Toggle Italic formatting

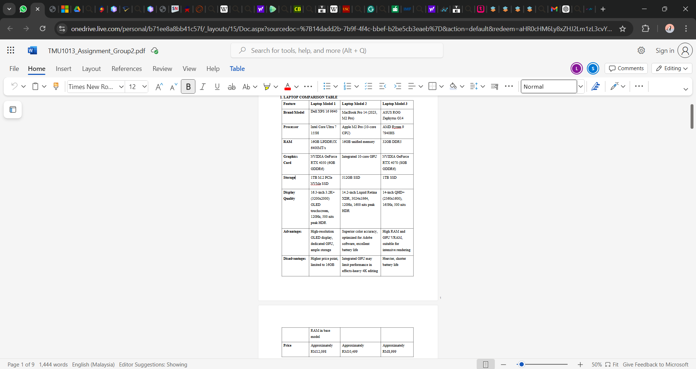pyautogui.click(x=203, y=86)
